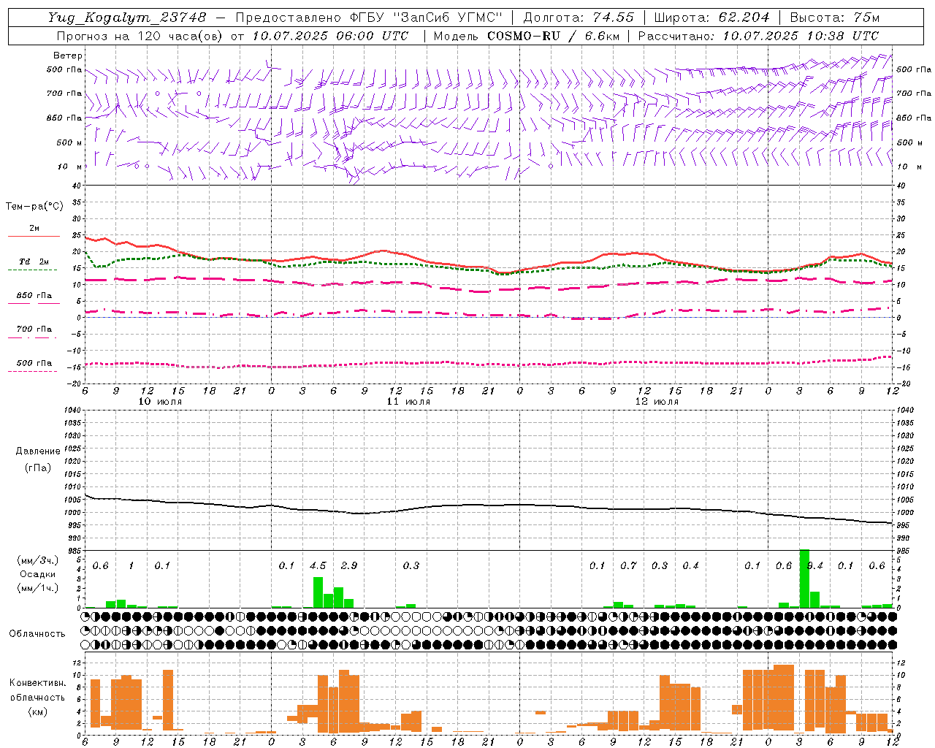
Task: Click the 0.7 precipitation value
Action: 628,566
